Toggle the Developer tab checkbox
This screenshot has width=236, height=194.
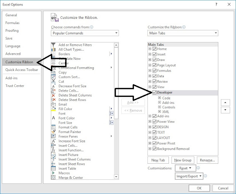tap(155, 92)
